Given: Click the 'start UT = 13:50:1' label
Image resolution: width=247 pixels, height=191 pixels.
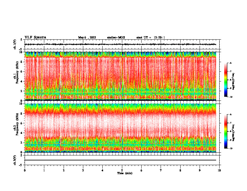Looking at the screenshot, I should pos(151,37).
